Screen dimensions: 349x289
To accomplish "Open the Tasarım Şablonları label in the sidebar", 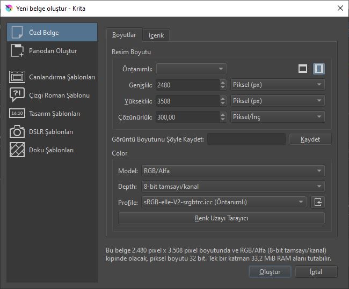I will (x=55, y=114).
